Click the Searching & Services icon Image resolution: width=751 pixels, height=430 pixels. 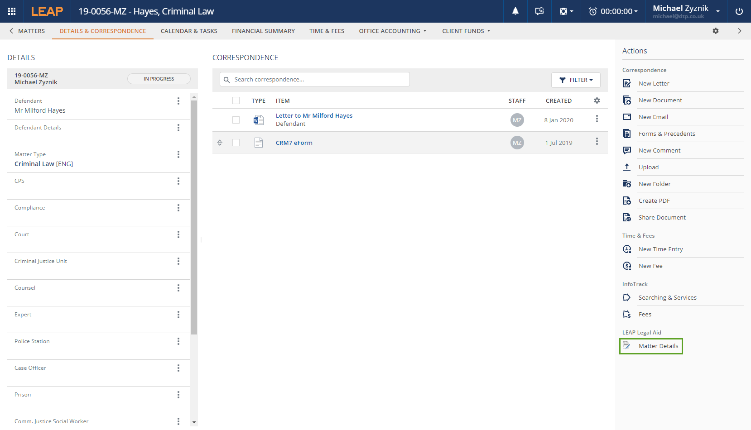pyautogui.click(x=627, y=297)
